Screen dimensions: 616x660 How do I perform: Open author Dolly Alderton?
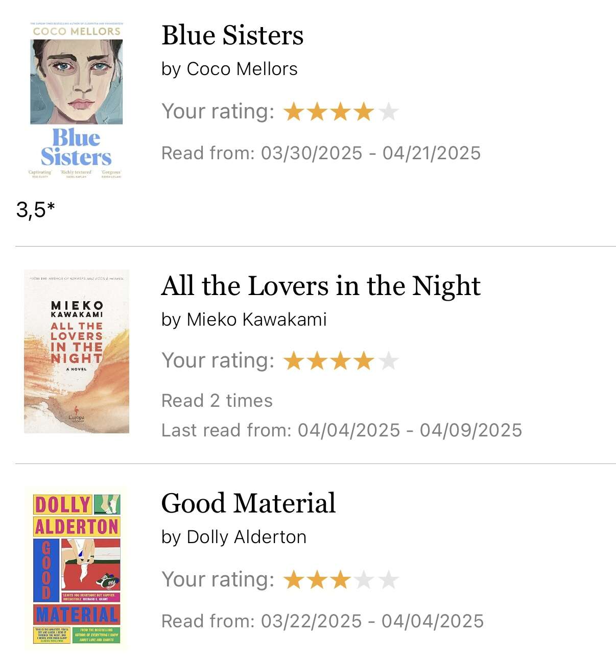(247, 537)
